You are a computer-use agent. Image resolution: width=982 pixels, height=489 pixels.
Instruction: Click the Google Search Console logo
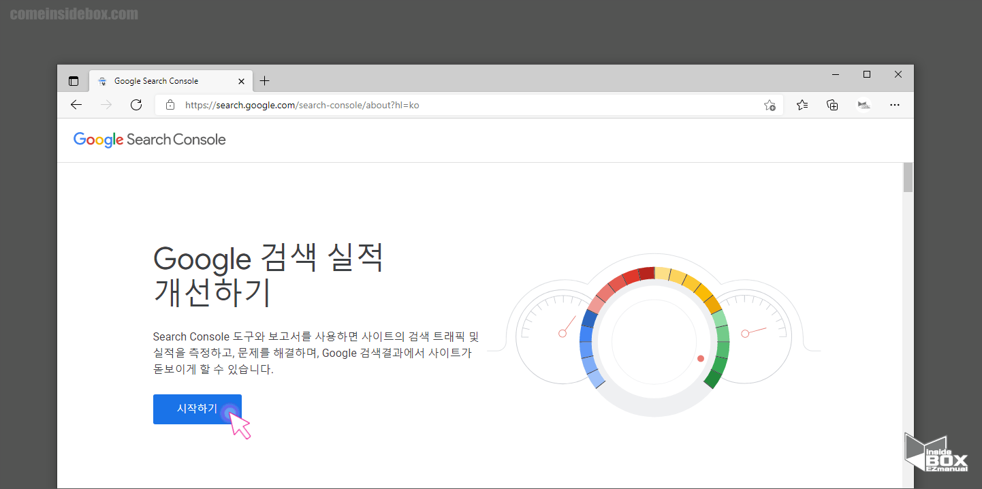(x=149, y=140)
